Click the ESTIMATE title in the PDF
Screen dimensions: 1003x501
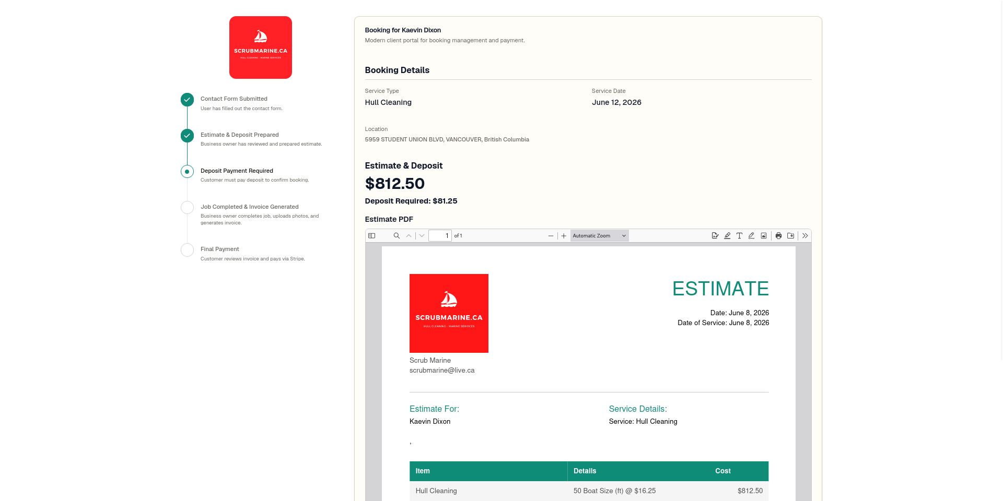pyautogui.click(x=720, y=289)
